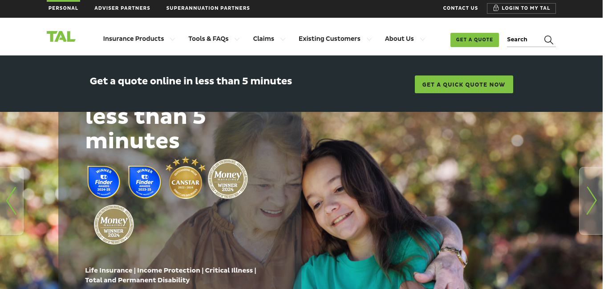Open the About Us dropdown
The width and height of the screenshot is (608, 289).
(x=405, y=39)
